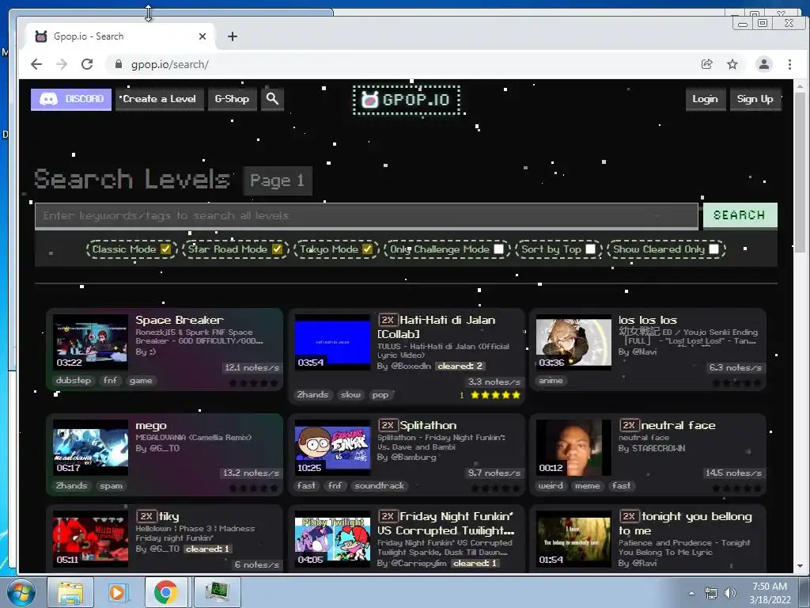Screen dimensions: 810x608
Task: Click the five-star rating on Hati-Hati
Action: 495,395
